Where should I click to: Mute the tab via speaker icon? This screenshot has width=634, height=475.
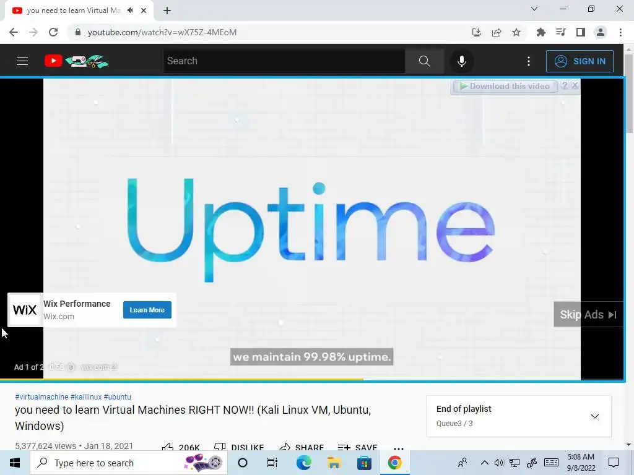(130, 11)
